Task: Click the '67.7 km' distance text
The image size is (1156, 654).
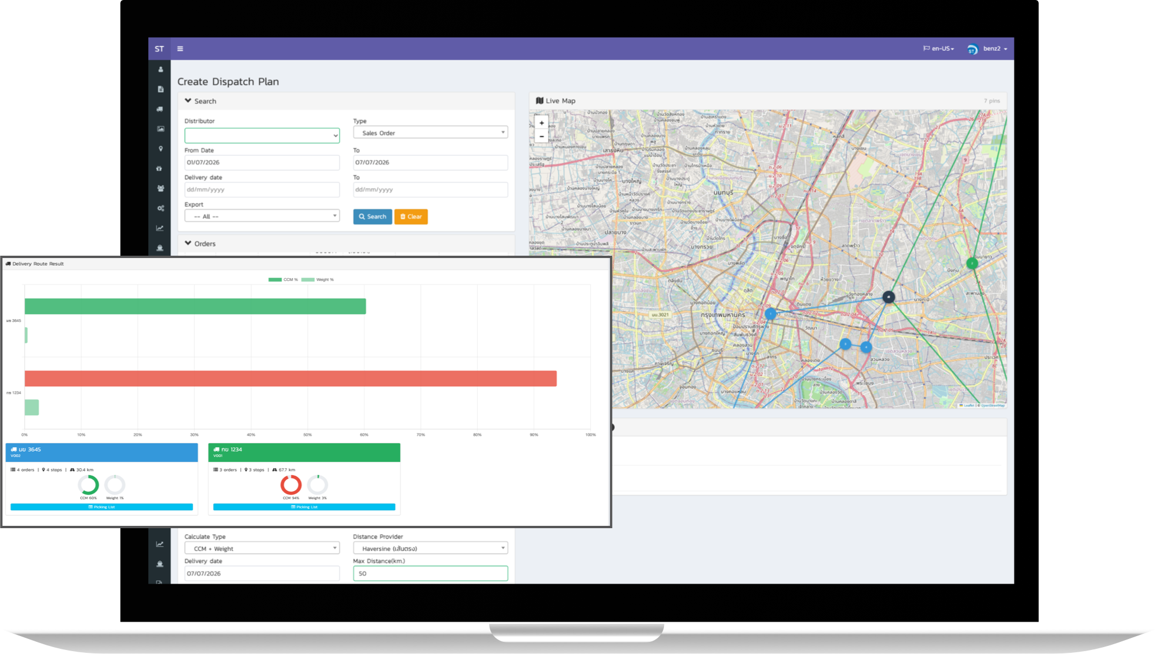Action: pyautogui.click(x=287, y=470)
